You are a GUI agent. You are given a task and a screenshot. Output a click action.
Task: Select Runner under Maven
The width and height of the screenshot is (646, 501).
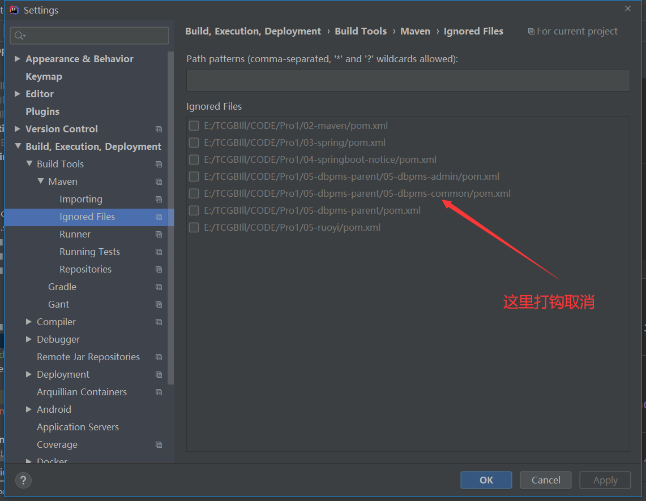[x=75, y=234]
